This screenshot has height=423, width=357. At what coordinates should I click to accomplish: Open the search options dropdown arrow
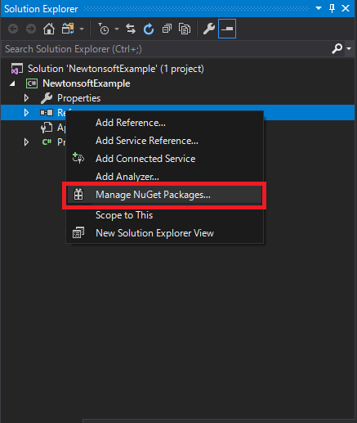point(349,49)
